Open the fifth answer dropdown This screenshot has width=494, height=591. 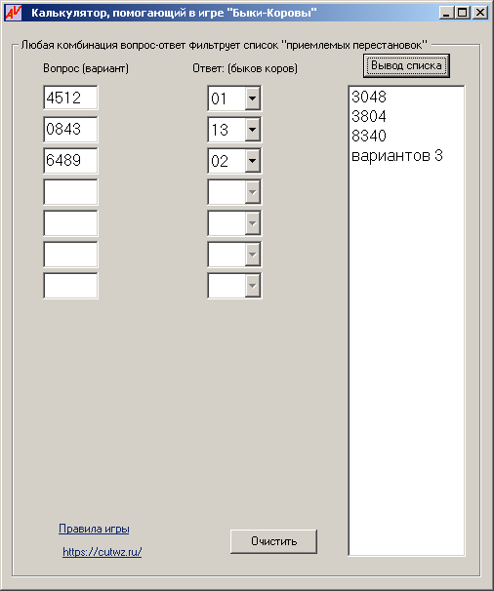252,223
